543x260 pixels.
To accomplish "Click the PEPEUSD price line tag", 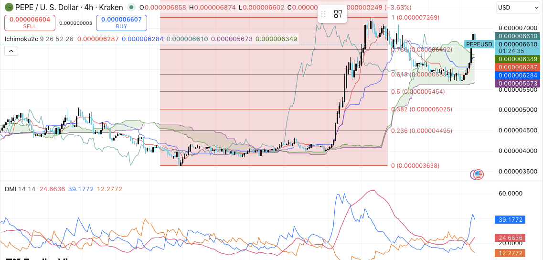I will click(x=479, y=44).
